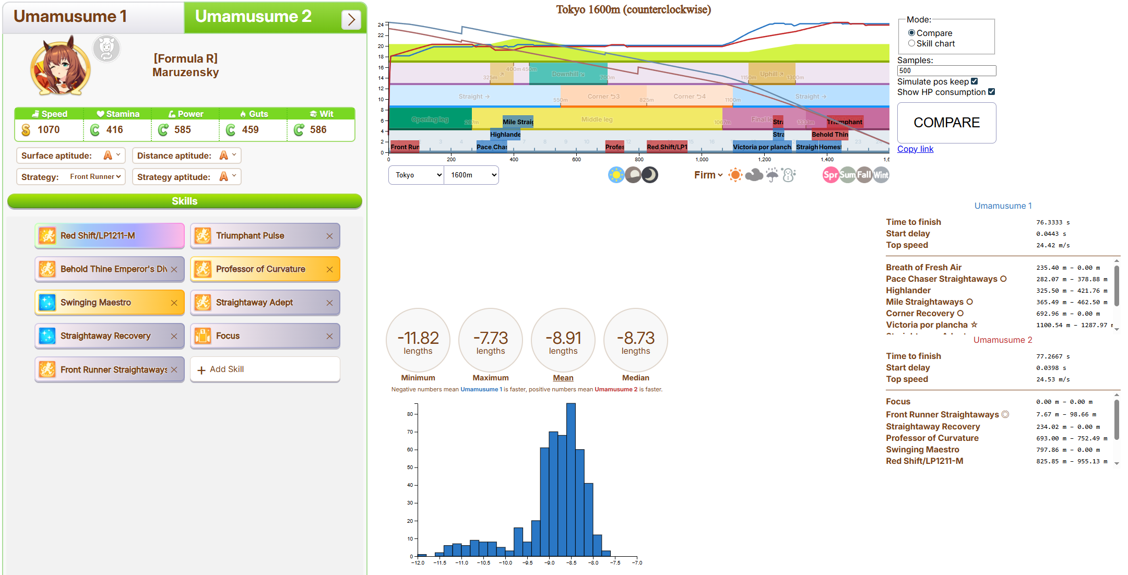Click the Swinging Maestro blue skill icon
This screenshot has width=1128, height=575.
pos(48,303)
